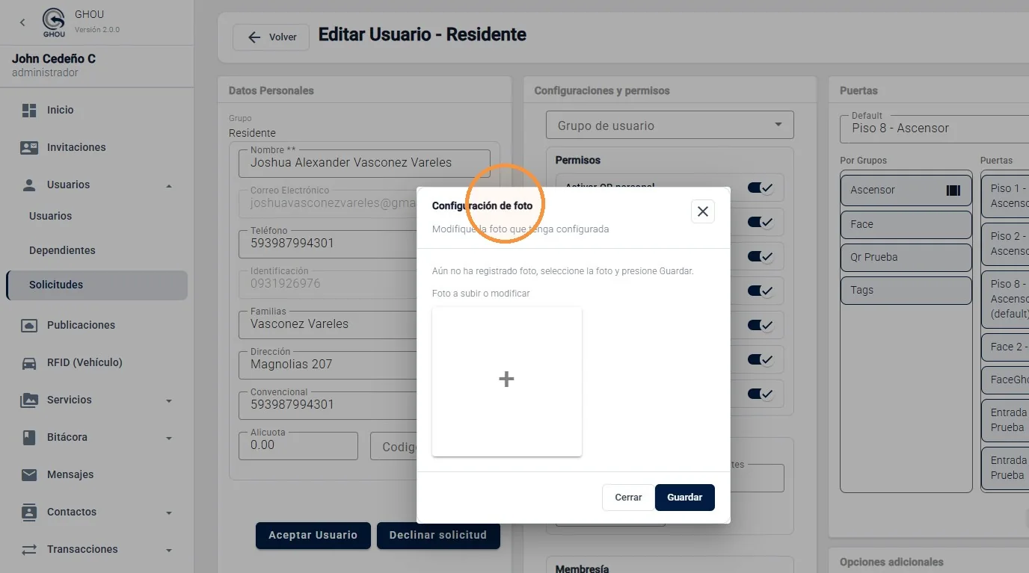Click the back chevron beside the GHOU logo
The height and width of the screenshot is (573, 1029).
pyautogui.click(x=22, y=22)
